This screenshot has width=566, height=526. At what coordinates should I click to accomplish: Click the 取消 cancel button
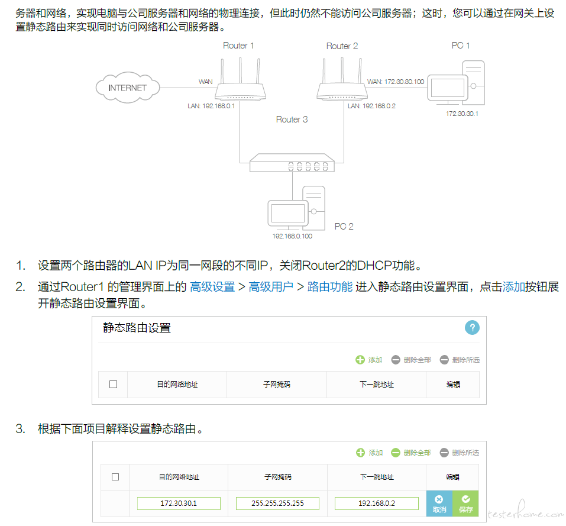pyautogui.click(x=439, y=504)
